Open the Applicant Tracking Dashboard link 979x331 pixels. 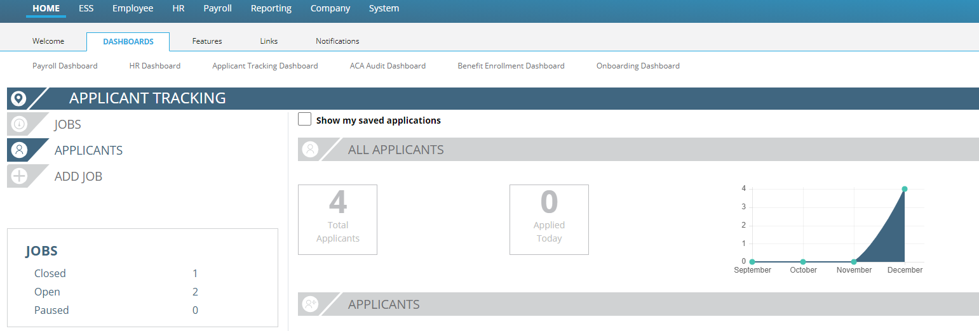265,66
